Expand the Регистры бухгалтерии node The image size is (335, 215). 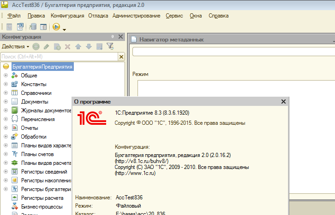tap(6, 189)
